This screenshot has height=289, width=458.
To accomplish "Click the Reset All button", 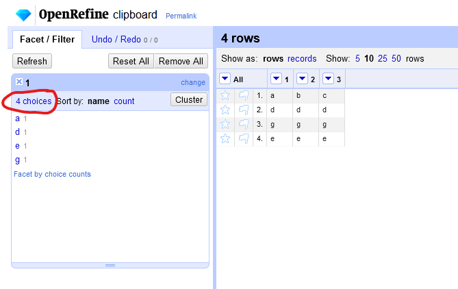I will tap(131, 61).
